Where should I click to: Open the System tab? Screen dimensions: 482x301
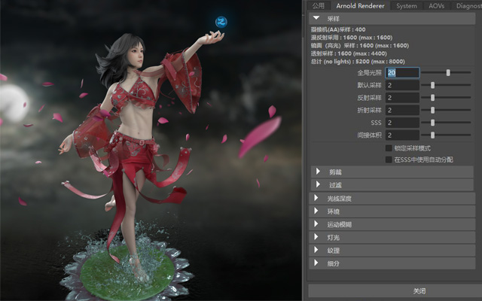tap(407, 6)
